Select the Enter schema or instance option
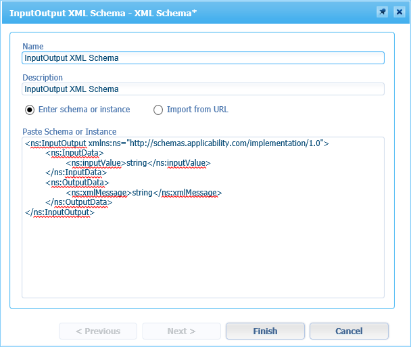The width and height of the screenshot is (411, 347). pos(30,110)
